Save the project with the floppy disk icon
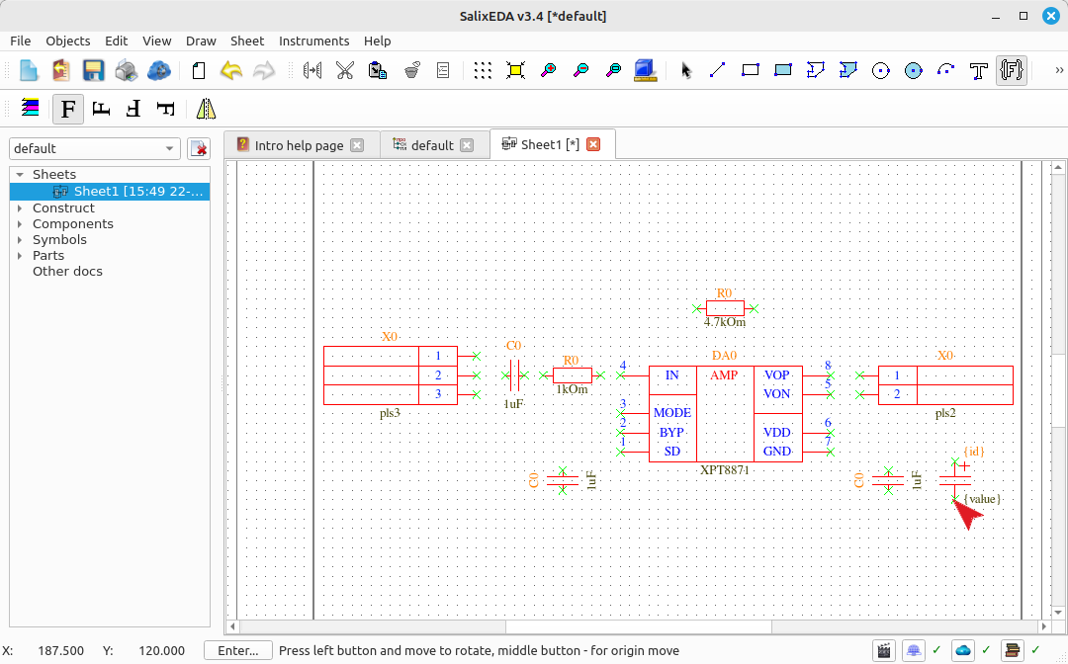The height and width of the screenshot is (664, 1068). tap(93, 70)
